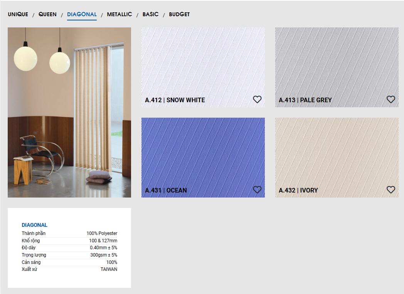This screenshot has height=294, width=404.
Task: Switch to the QUEEN collection tab
Action: tap(47, 14)
